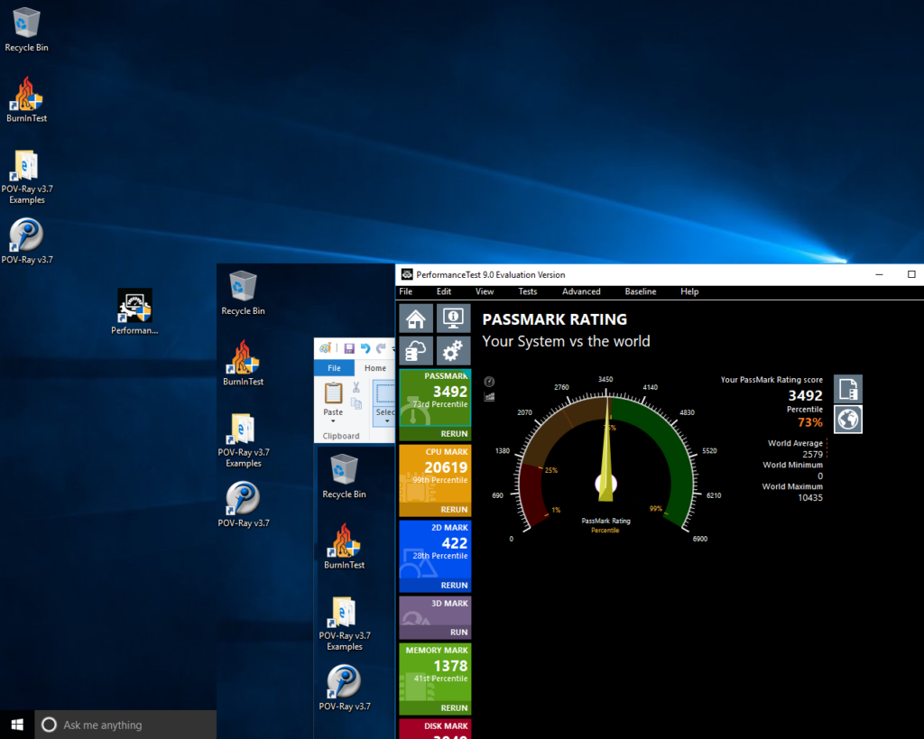The height and width of the screenshot is (739, 924).
Task: Click the Cortana circle icon
Action: click(x=49, y=725)
